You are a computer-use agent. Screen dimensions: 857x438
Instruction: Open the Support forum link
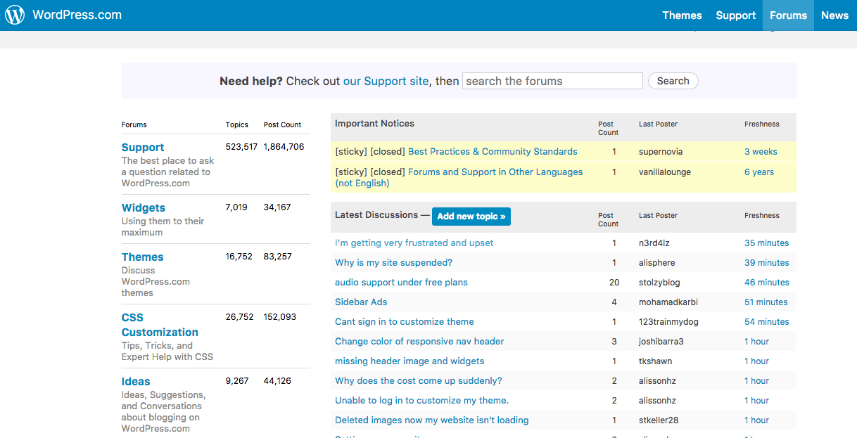click(143, 147)
